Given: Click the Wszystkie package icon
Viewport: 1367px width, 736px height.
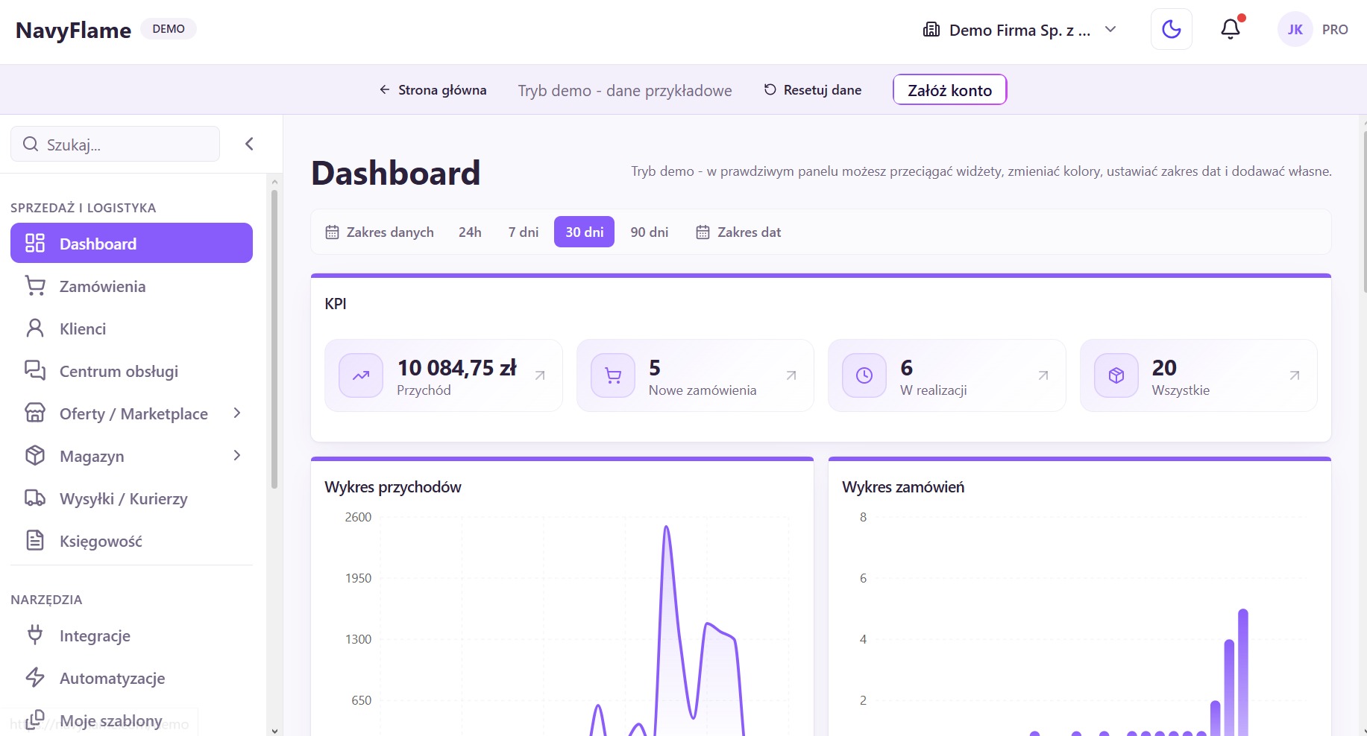Looking at the screenshot, I should click(x=1116, y=375).
